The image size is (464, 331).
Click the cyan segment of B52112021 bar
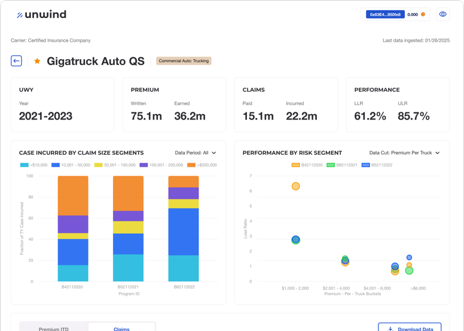click(128, 268)
